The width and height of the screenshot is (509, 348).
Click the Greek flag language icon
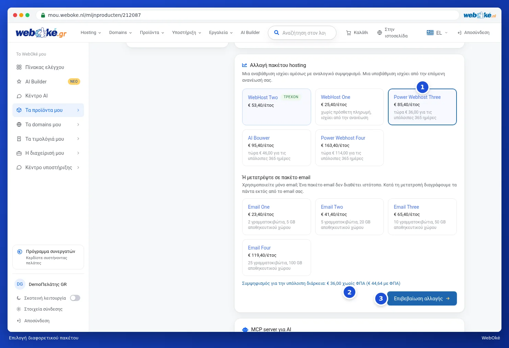430,33
